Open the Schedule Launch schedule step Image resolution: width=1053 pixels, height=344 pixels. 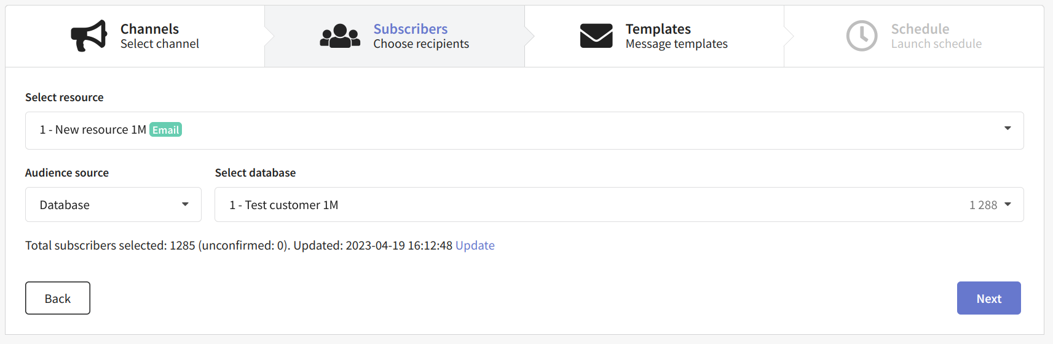pos(914,36)
